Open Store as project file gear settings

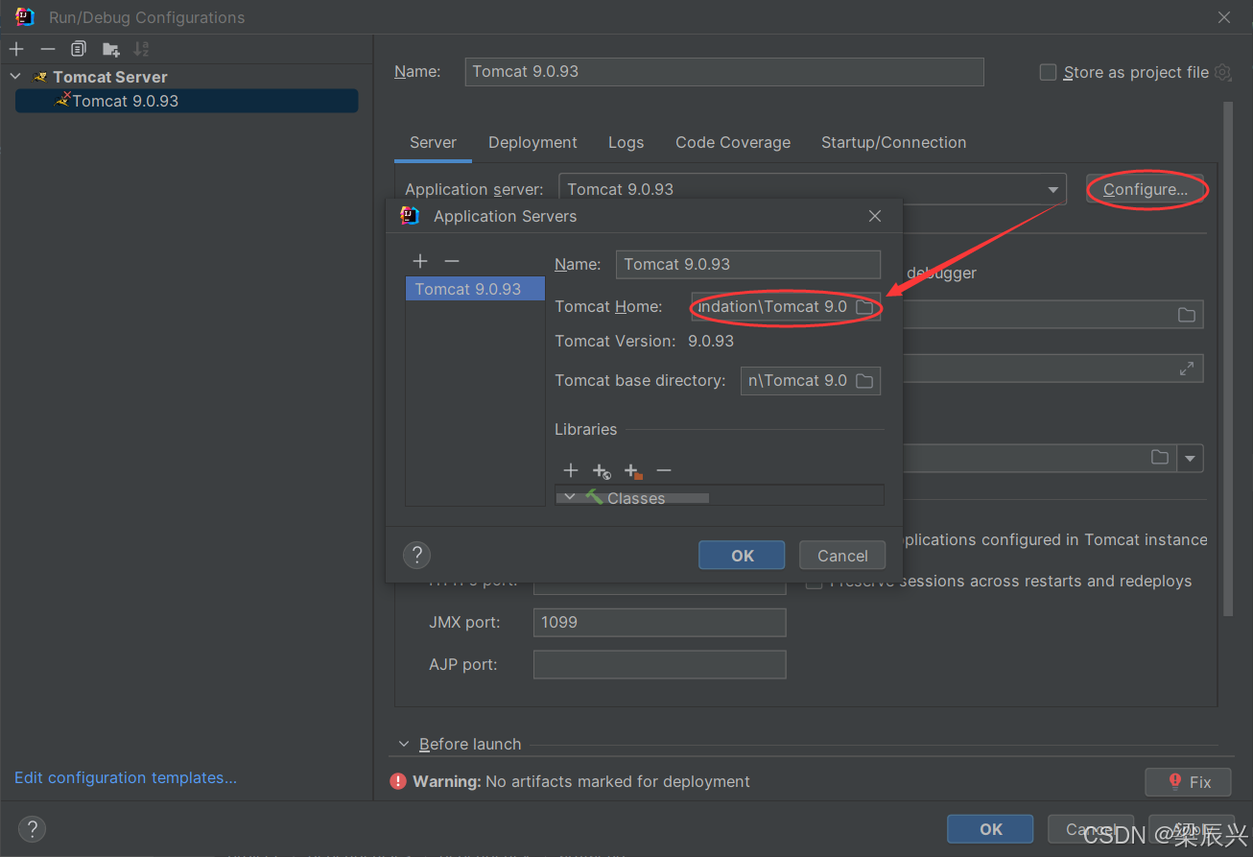pyautogui.click(x=1222, y=72)
